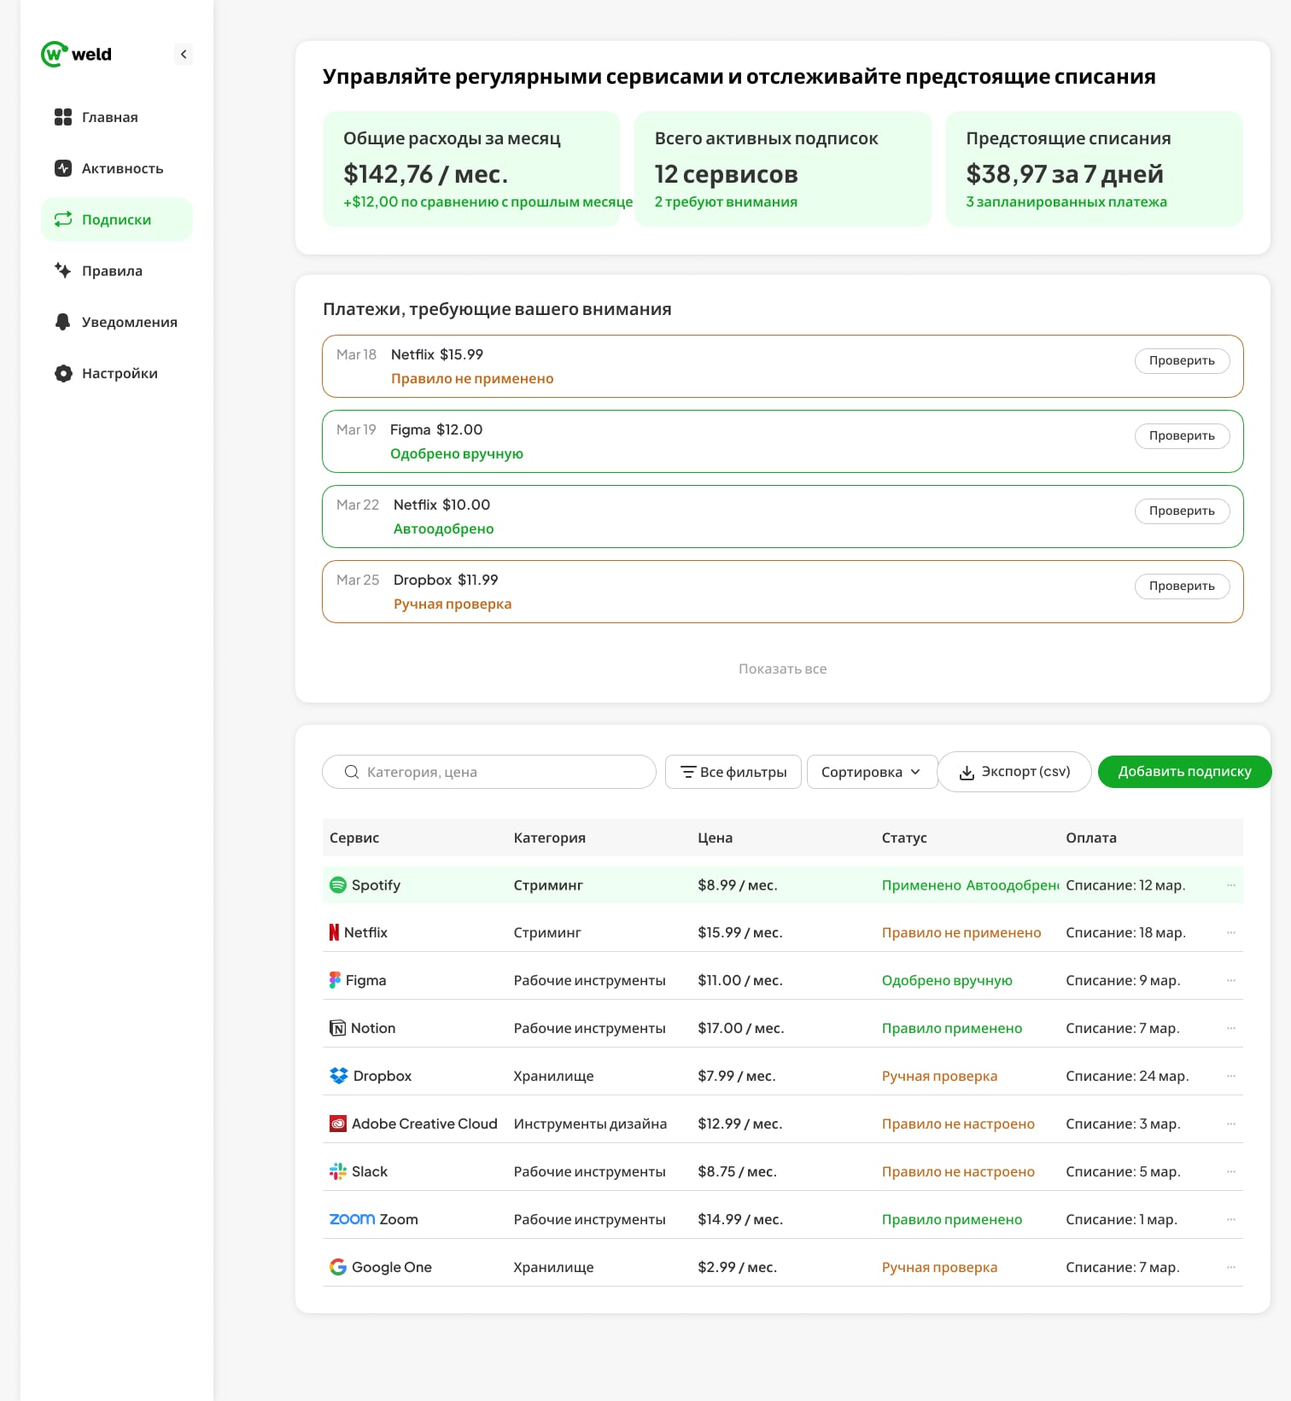Click Показать все link
The height and width of the screenshot is (1401, 1291).
[x=782, y=668]
